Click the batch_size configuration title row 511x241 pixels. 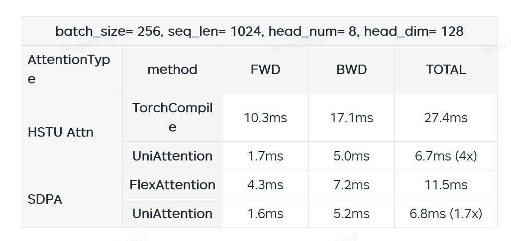coord(259,32)
